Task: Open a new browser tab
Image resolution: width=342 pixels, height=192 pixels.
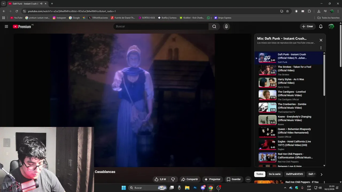Action: (52, 3)
